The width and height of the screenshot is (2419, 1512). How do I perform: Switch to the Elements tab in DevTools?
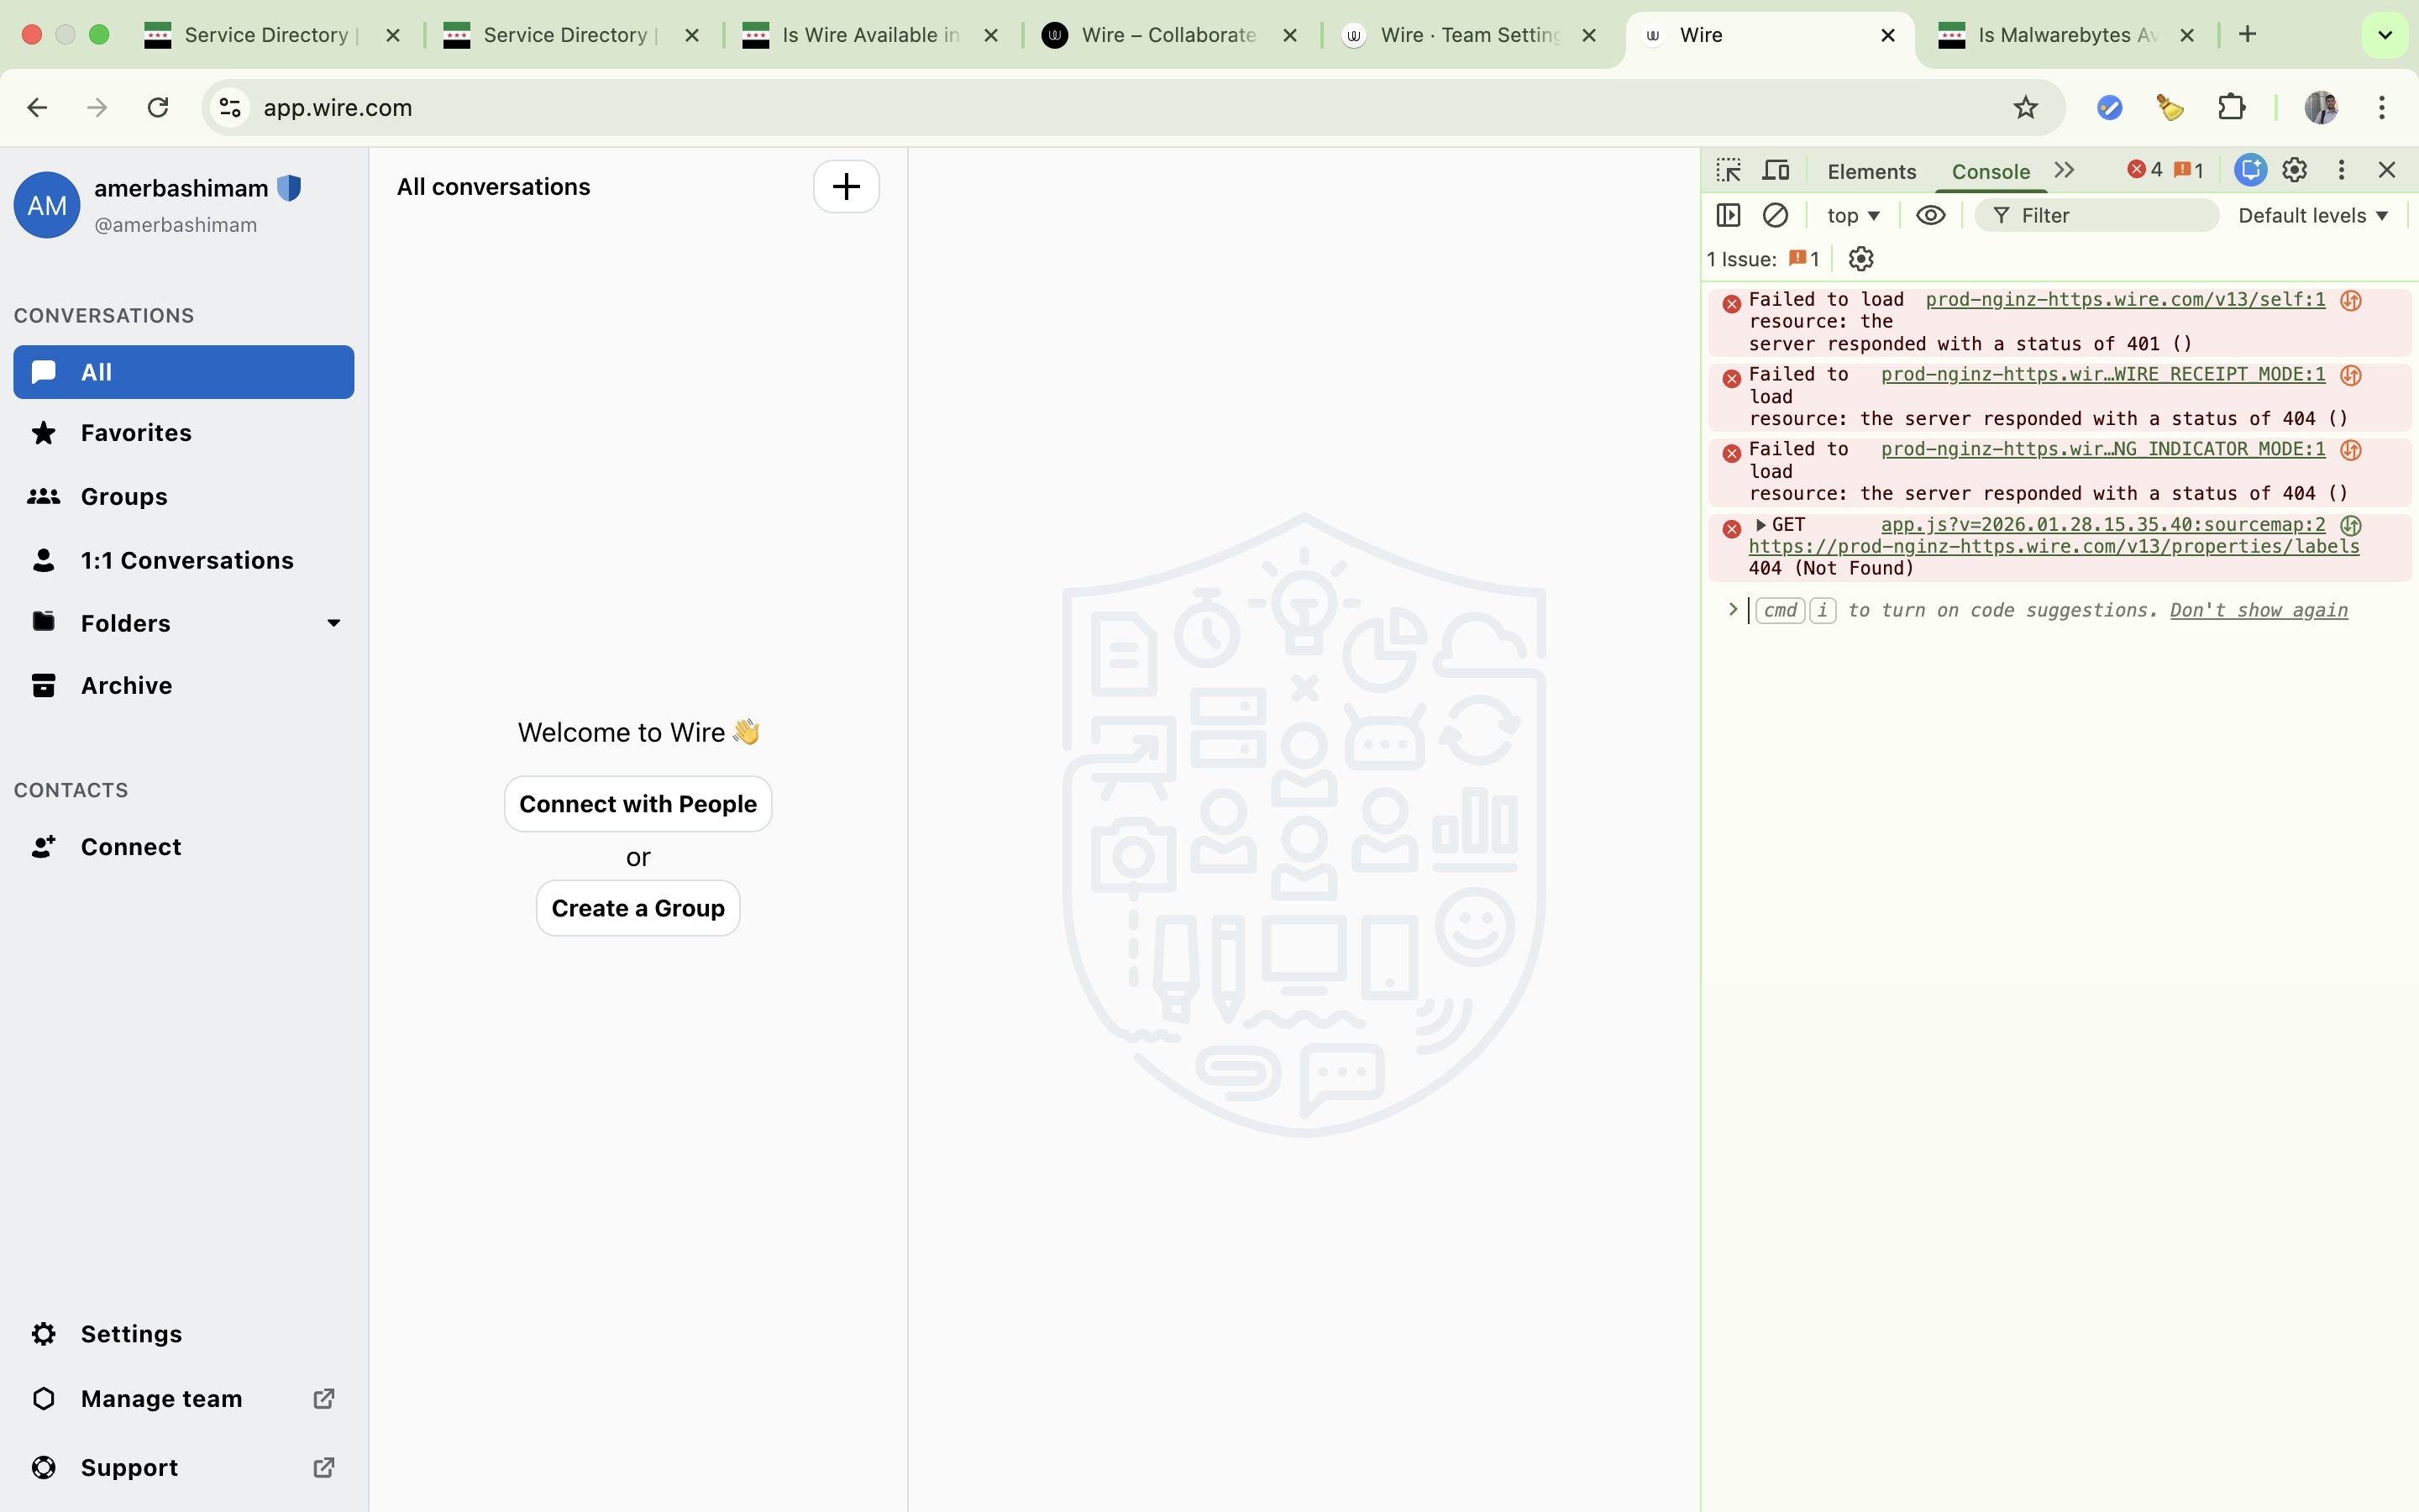[x=1871, y=171]
